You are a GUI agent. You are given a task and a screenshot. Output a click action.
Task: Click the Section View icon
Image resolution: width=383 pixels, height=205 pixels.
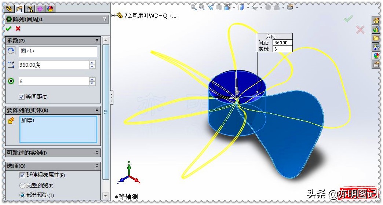click(x=219, y=7)
